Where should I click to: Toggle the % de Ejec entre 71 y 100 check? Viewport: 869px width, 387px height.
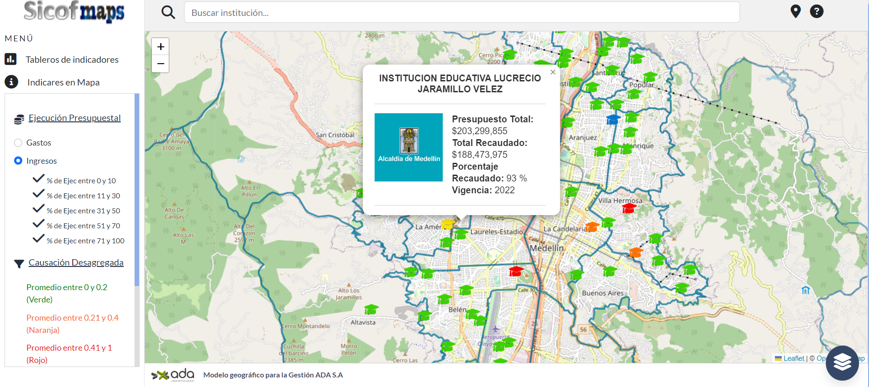coord(39,239)
